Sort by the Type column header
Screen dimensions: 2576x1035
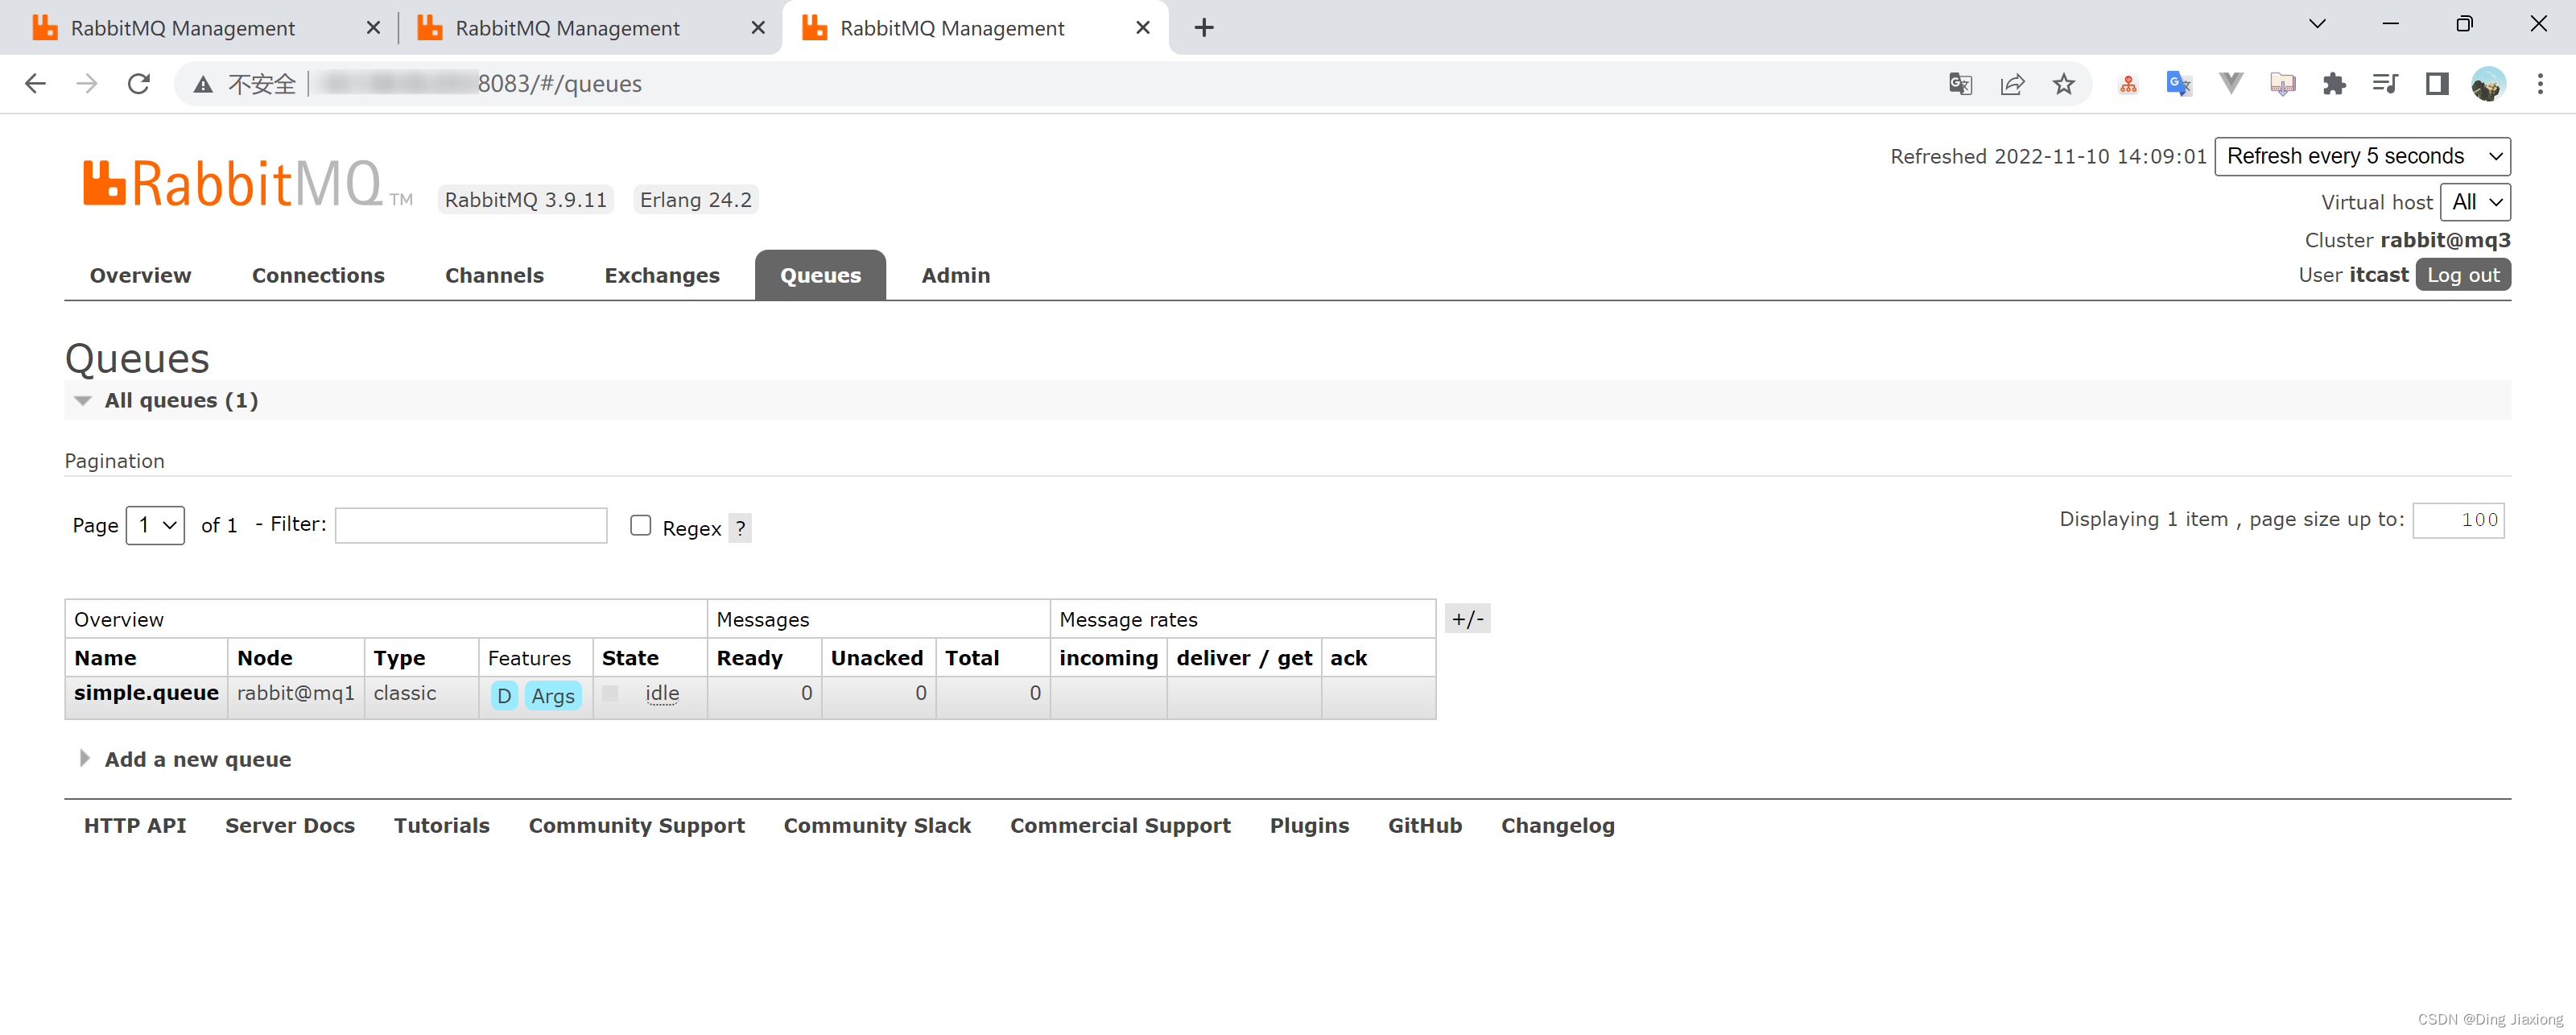399,659
